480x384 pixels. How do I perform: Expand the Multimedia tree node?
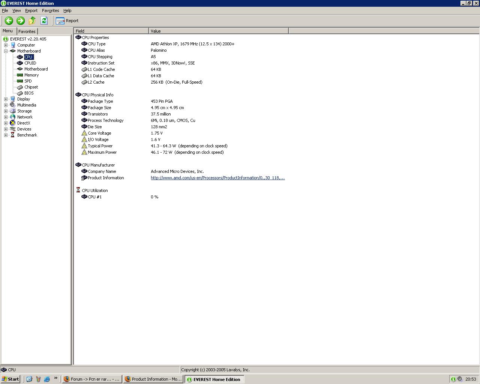6,105
